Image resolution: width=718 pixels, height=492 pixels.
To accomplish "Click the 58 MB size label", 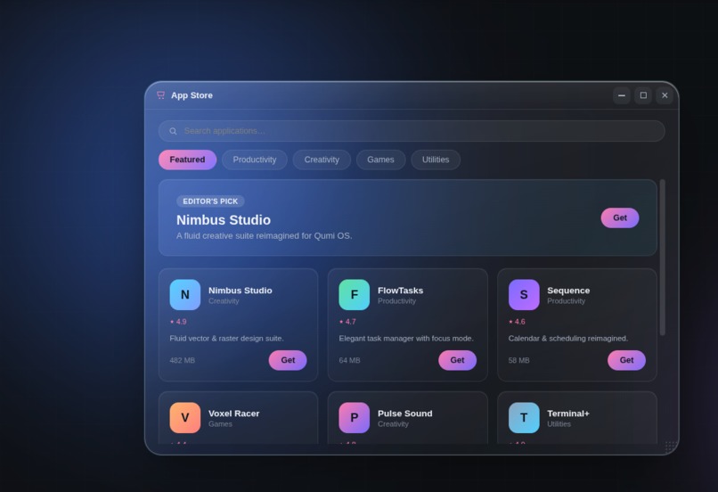I will pyautogui.click(x=518, y=360).
